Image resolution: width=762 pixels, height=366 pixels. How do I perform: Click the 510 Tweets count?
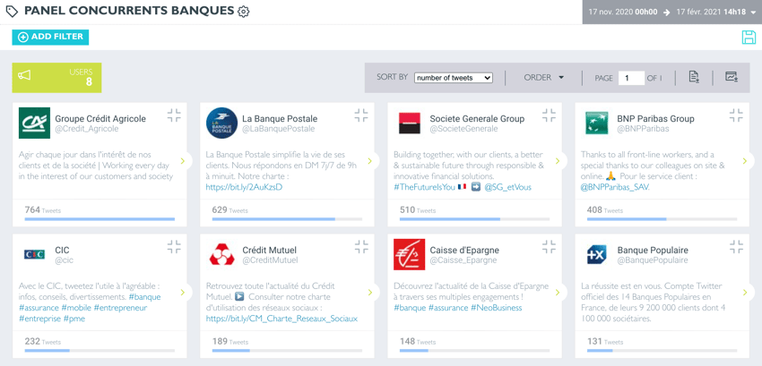pos(418,210)
